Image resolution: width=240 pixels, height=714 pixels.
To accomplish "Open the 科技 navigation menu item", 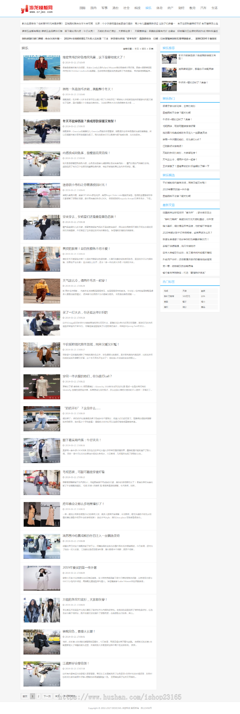I will click(x=137, y=8).
